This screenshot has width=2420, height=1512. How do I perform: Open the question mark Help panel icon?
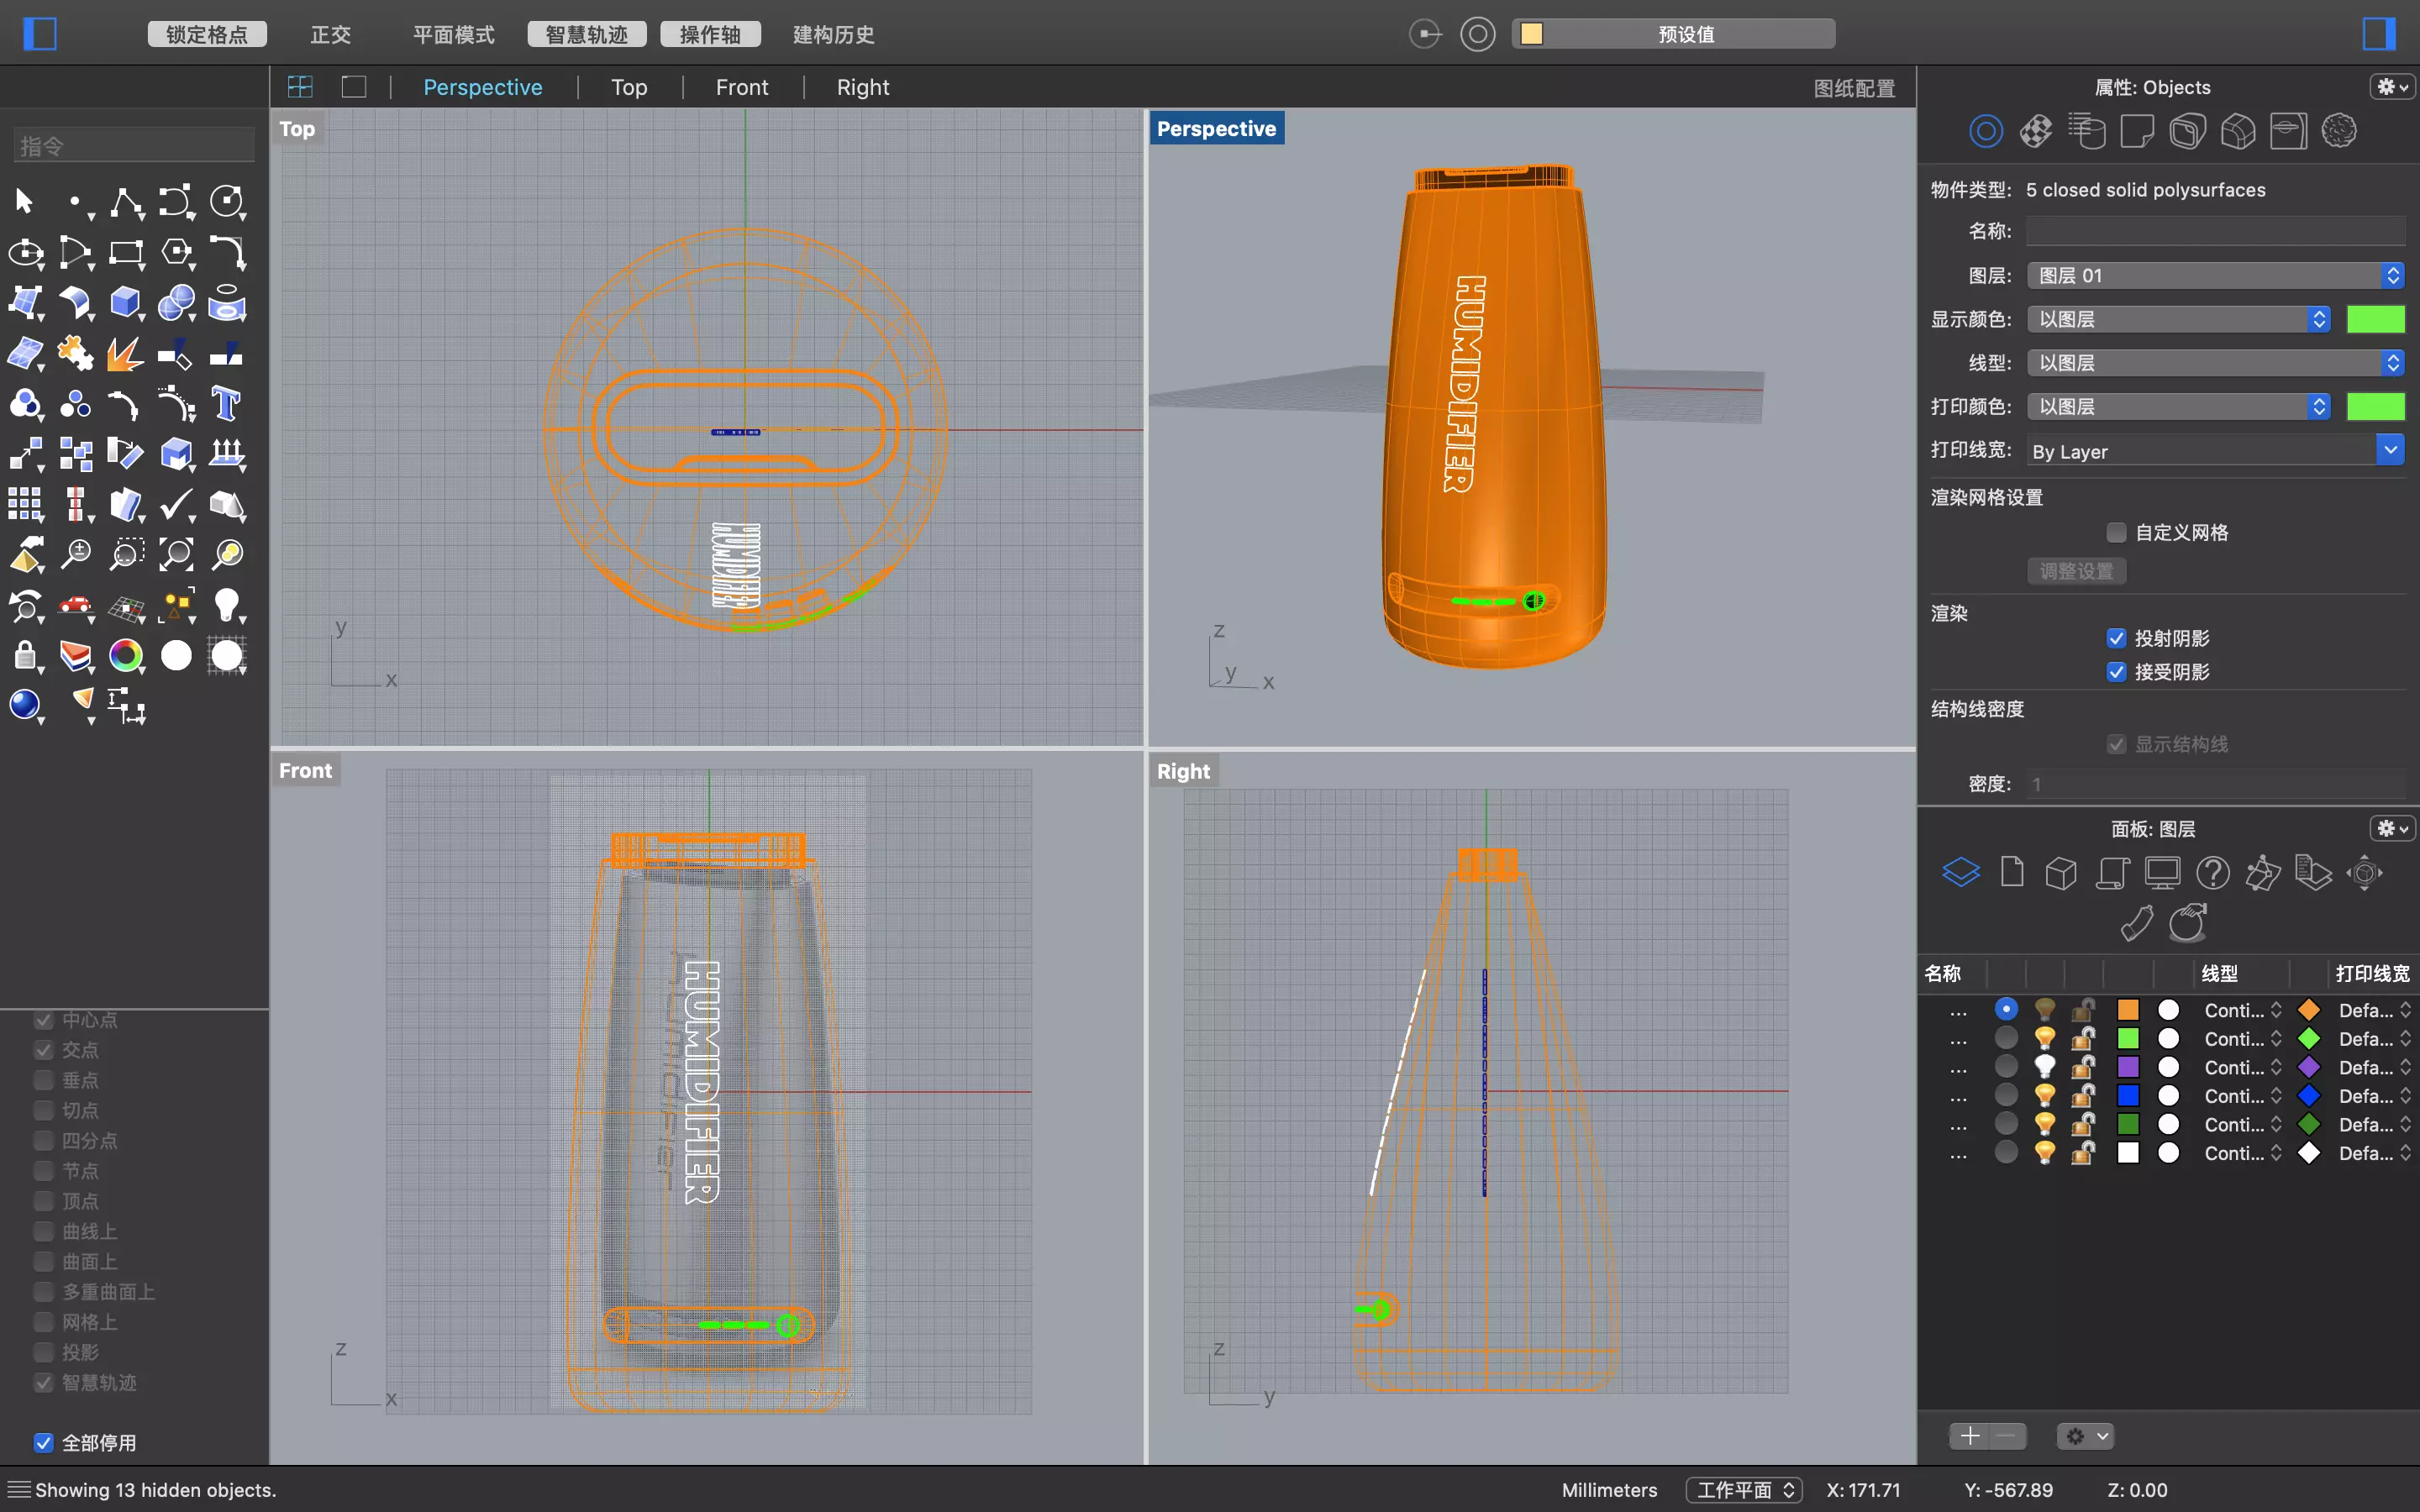[2213, 873]
